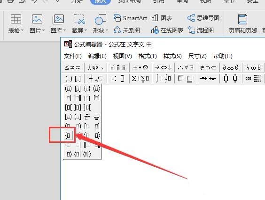265x200 pixels.
Task: Click the 页眉和页脚 button
Action: click(243, 24)
